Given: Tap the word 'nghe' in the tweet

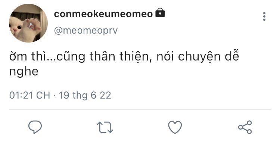Looking at the screenshot, I should point(24,72).
